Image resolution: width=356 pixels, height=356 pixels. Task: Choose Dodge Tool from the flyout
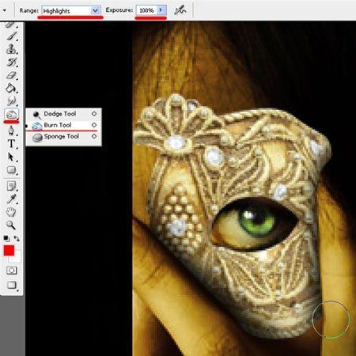click(63, 114)
